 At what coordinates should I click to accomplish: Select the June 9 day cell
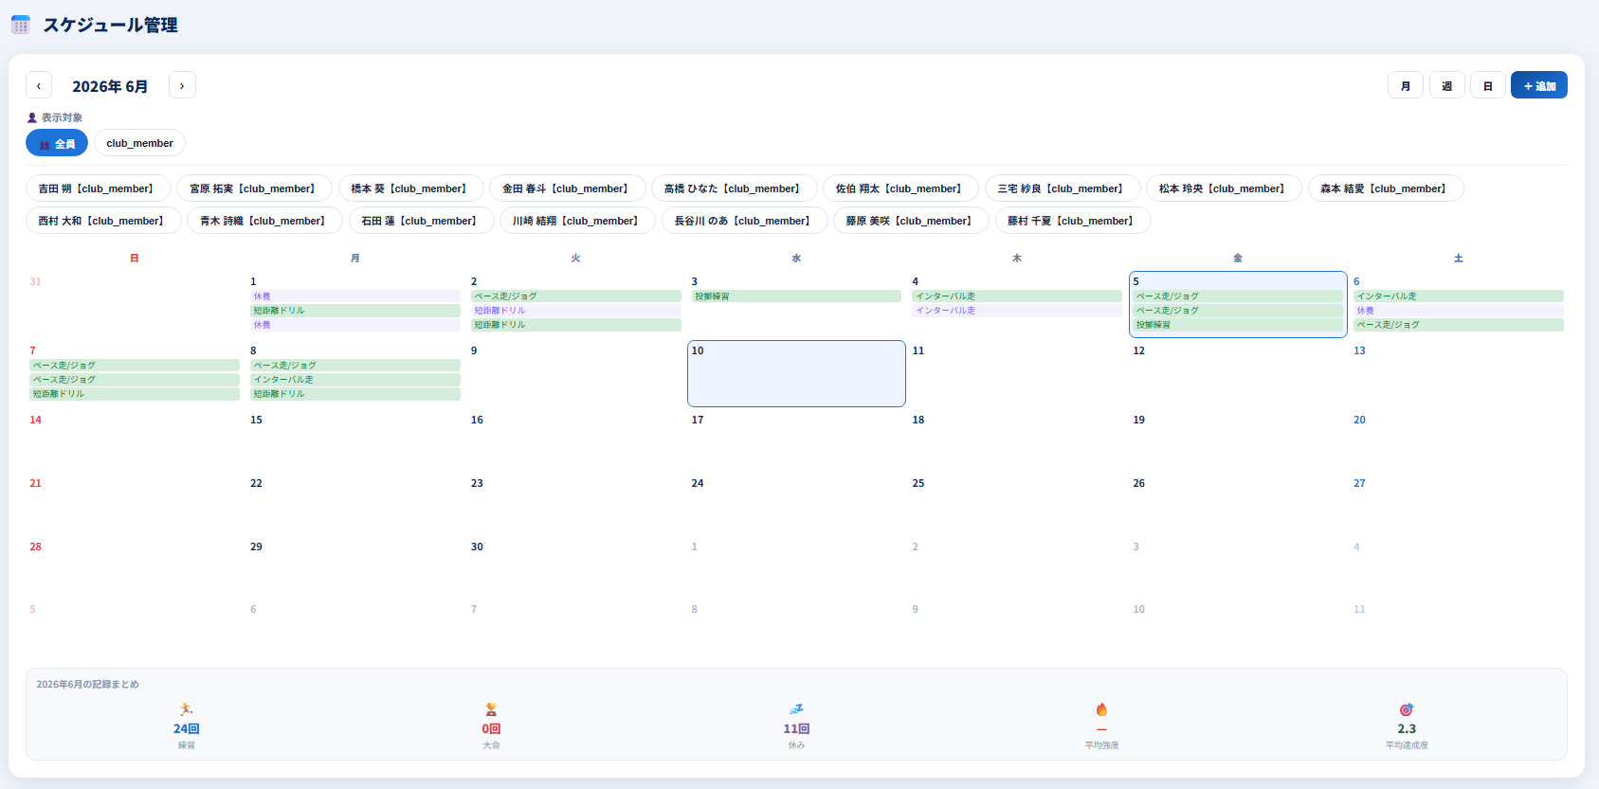click(575, 373)
